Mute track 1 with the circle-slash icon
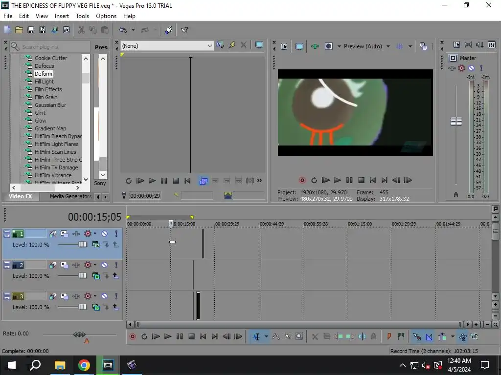The image size is (501, 375). pos(105,234)
